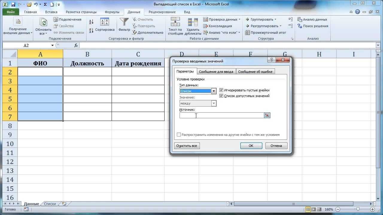Viewport: 383px width, 215px height.
Task: Click the Удалить дубликаты icon
Action: tap(193, 22)
